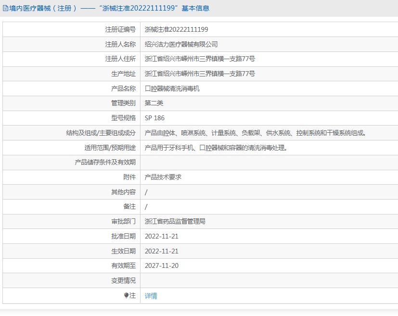
Task: Click the intended use text 产品用于牙科手机
Action: [x=216, y=148]
